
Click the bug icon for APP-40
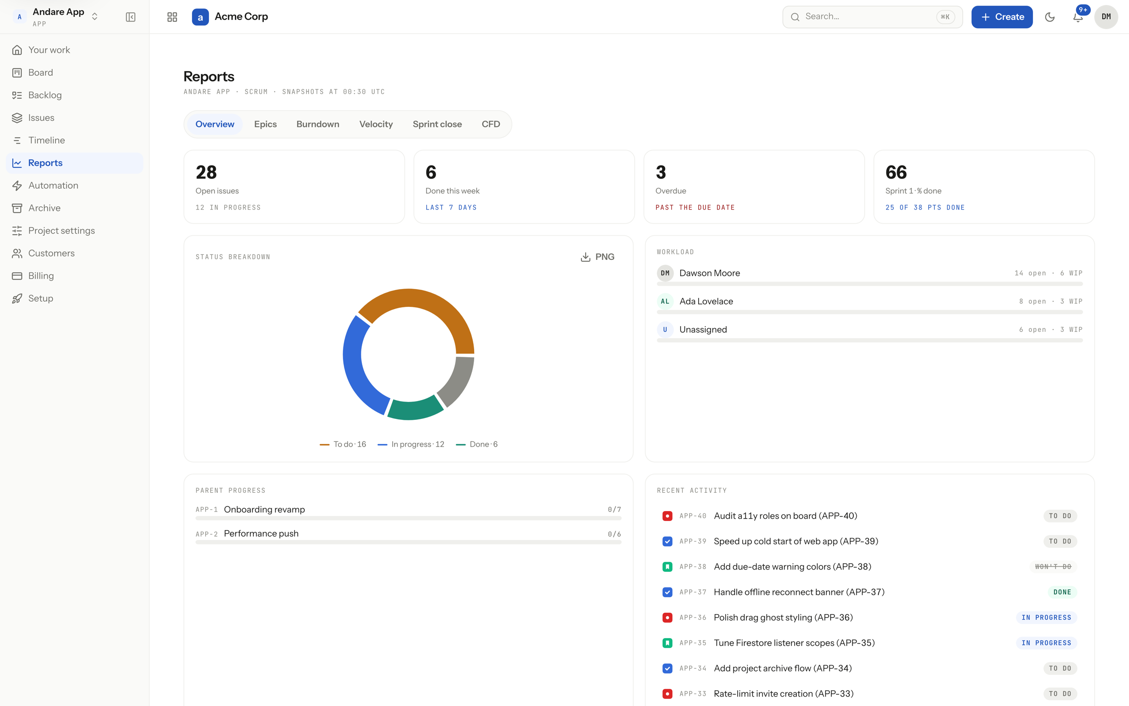click(x=667, y=516)
